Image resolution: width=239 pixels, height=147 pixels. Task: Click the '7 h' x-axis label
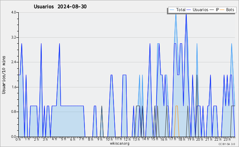pos(82,139)
